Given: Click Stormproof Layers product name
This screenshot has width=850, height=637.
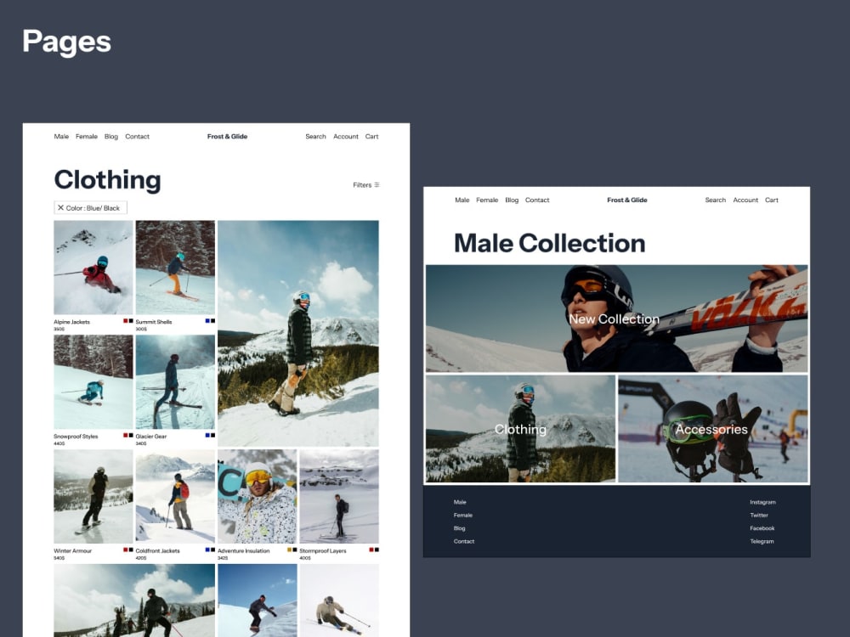Looking at the screenshot, I should (x=322, y=551).
